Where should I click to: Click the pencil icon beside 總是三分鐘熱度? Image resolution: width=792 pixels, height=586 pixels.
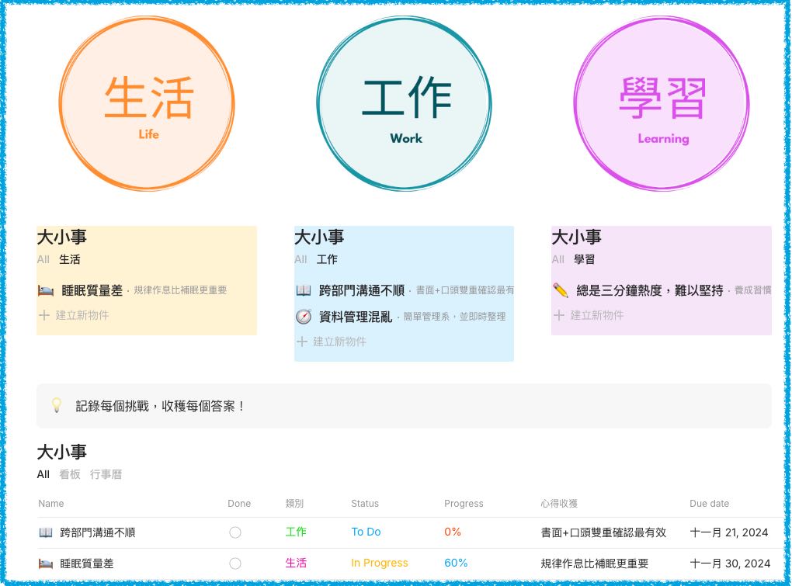[561, 290]
